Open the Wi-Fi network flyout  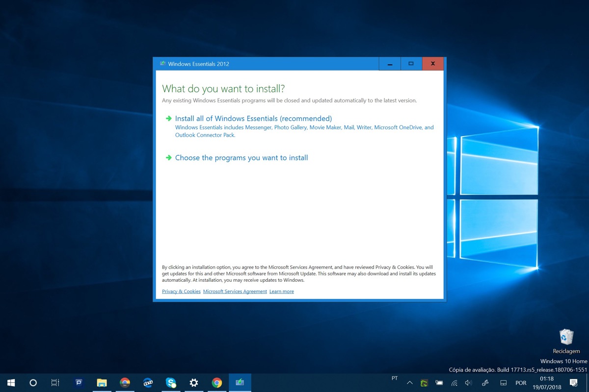click(455, 383)
